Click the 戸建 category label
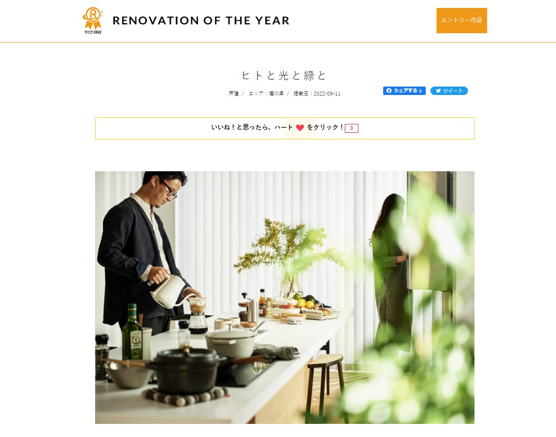This screenshot has width=556, height=437. point(234,94)
